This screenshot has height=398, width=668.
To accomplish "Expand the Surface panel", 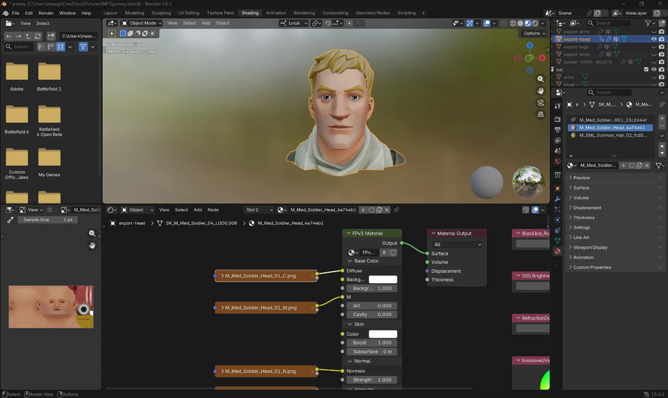I will click(615, 188).
